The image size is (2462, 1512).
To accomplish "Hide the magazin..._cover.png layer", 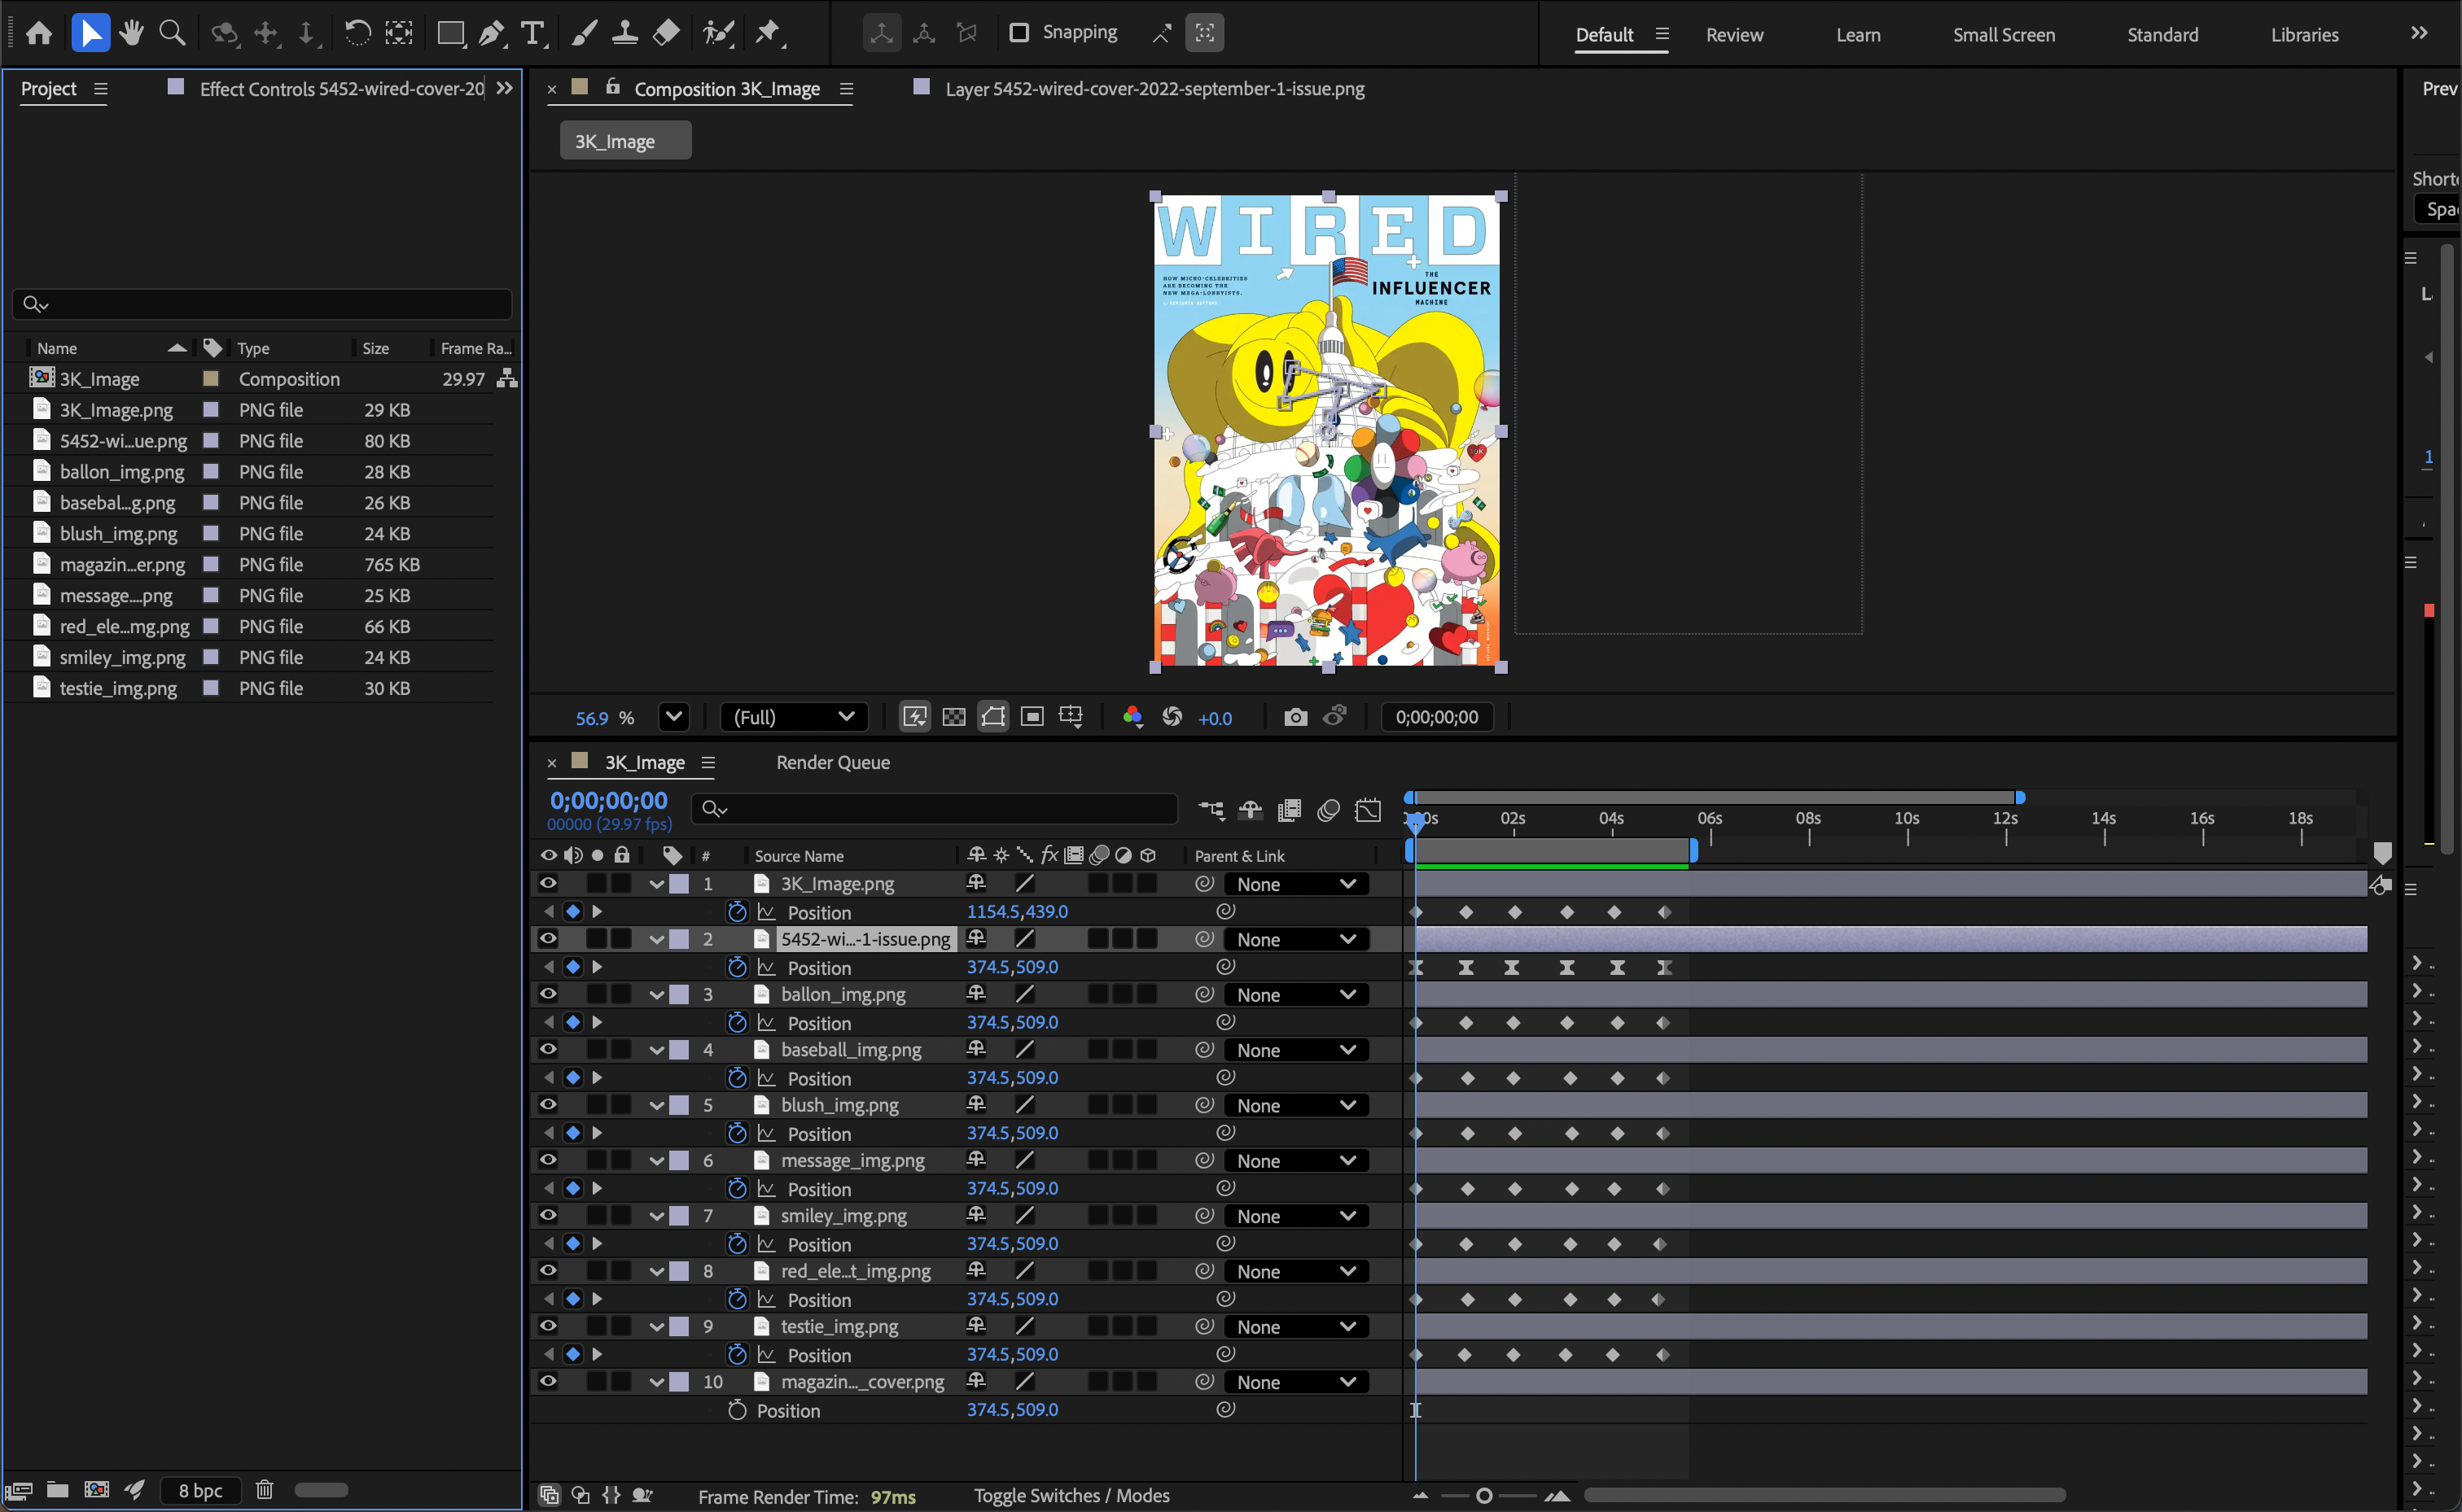I will [548, 1382].
